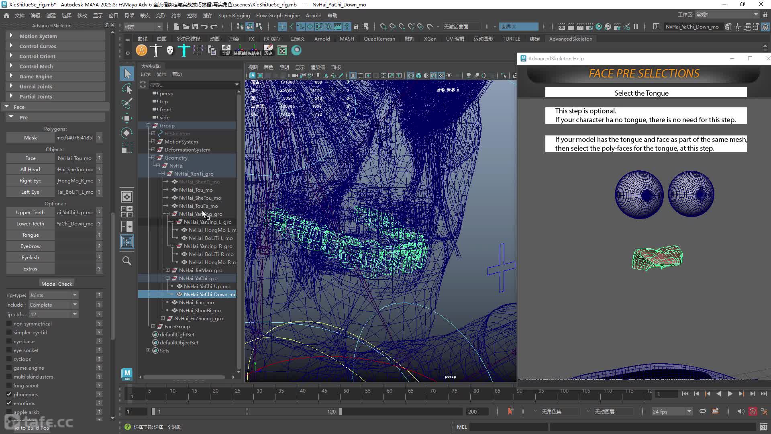Click the save scene icon in toolbar
The width and height of the screenshot is (771, 434).
click(x=195, y=27)
